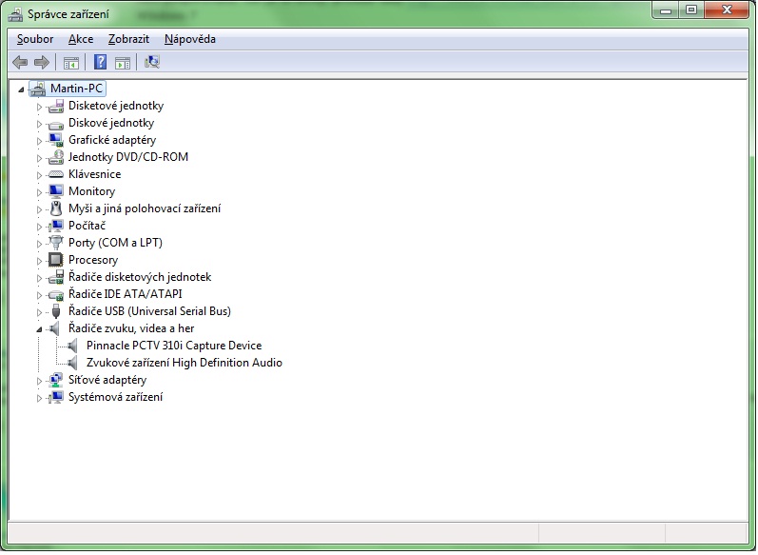
Task: Select the Řadiče IDE ATA/ATAPI label
Action: 126,294
